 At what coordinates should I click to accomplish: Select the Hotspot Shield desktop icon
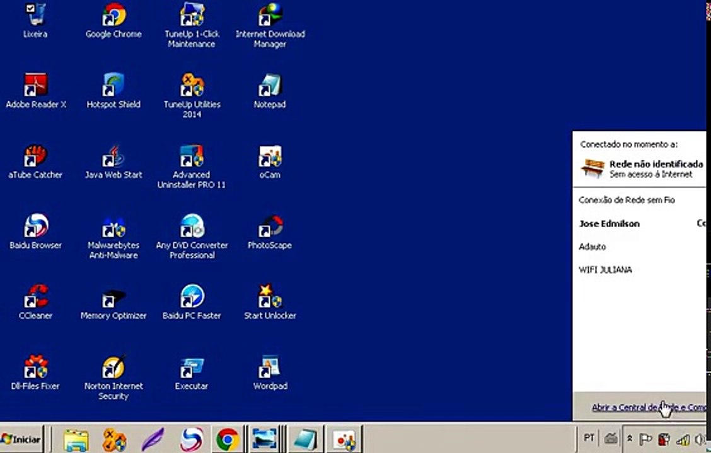click(113, 91)
